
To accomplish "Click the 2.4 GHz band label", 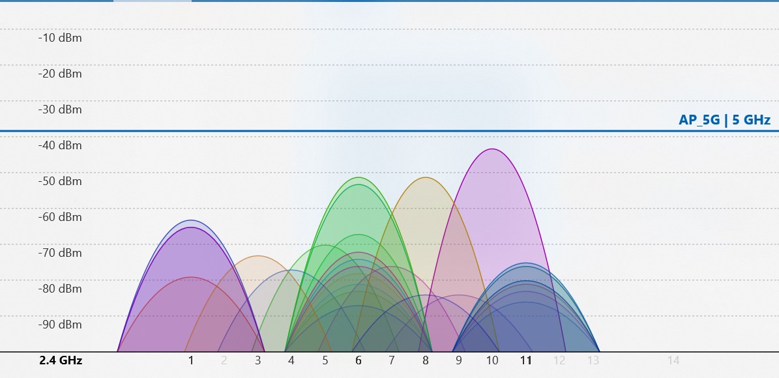I will tap(61, 360).
